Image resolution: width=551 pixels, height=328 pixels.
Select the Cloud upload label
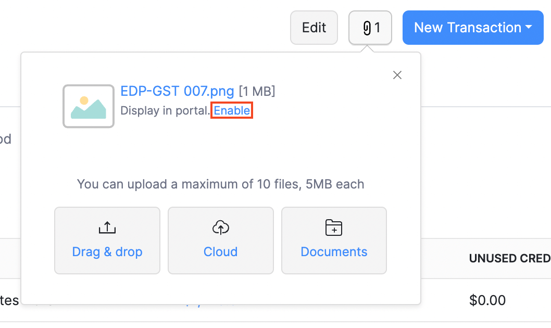[x=221, y=252]
